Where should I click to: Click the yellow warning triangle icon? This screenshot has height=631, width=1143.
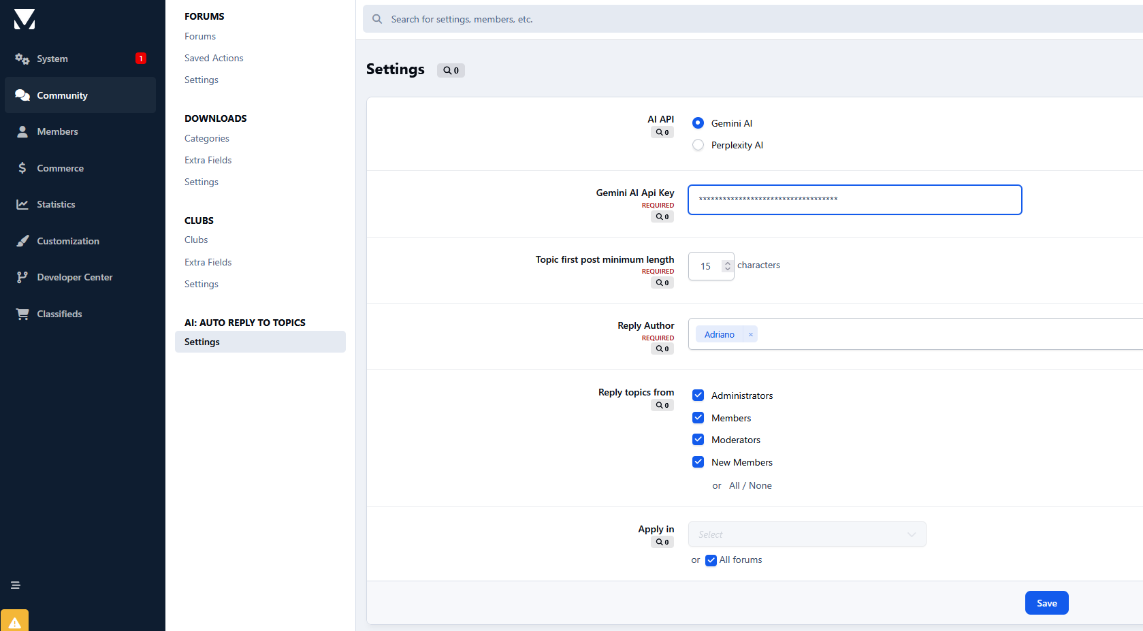15,622
